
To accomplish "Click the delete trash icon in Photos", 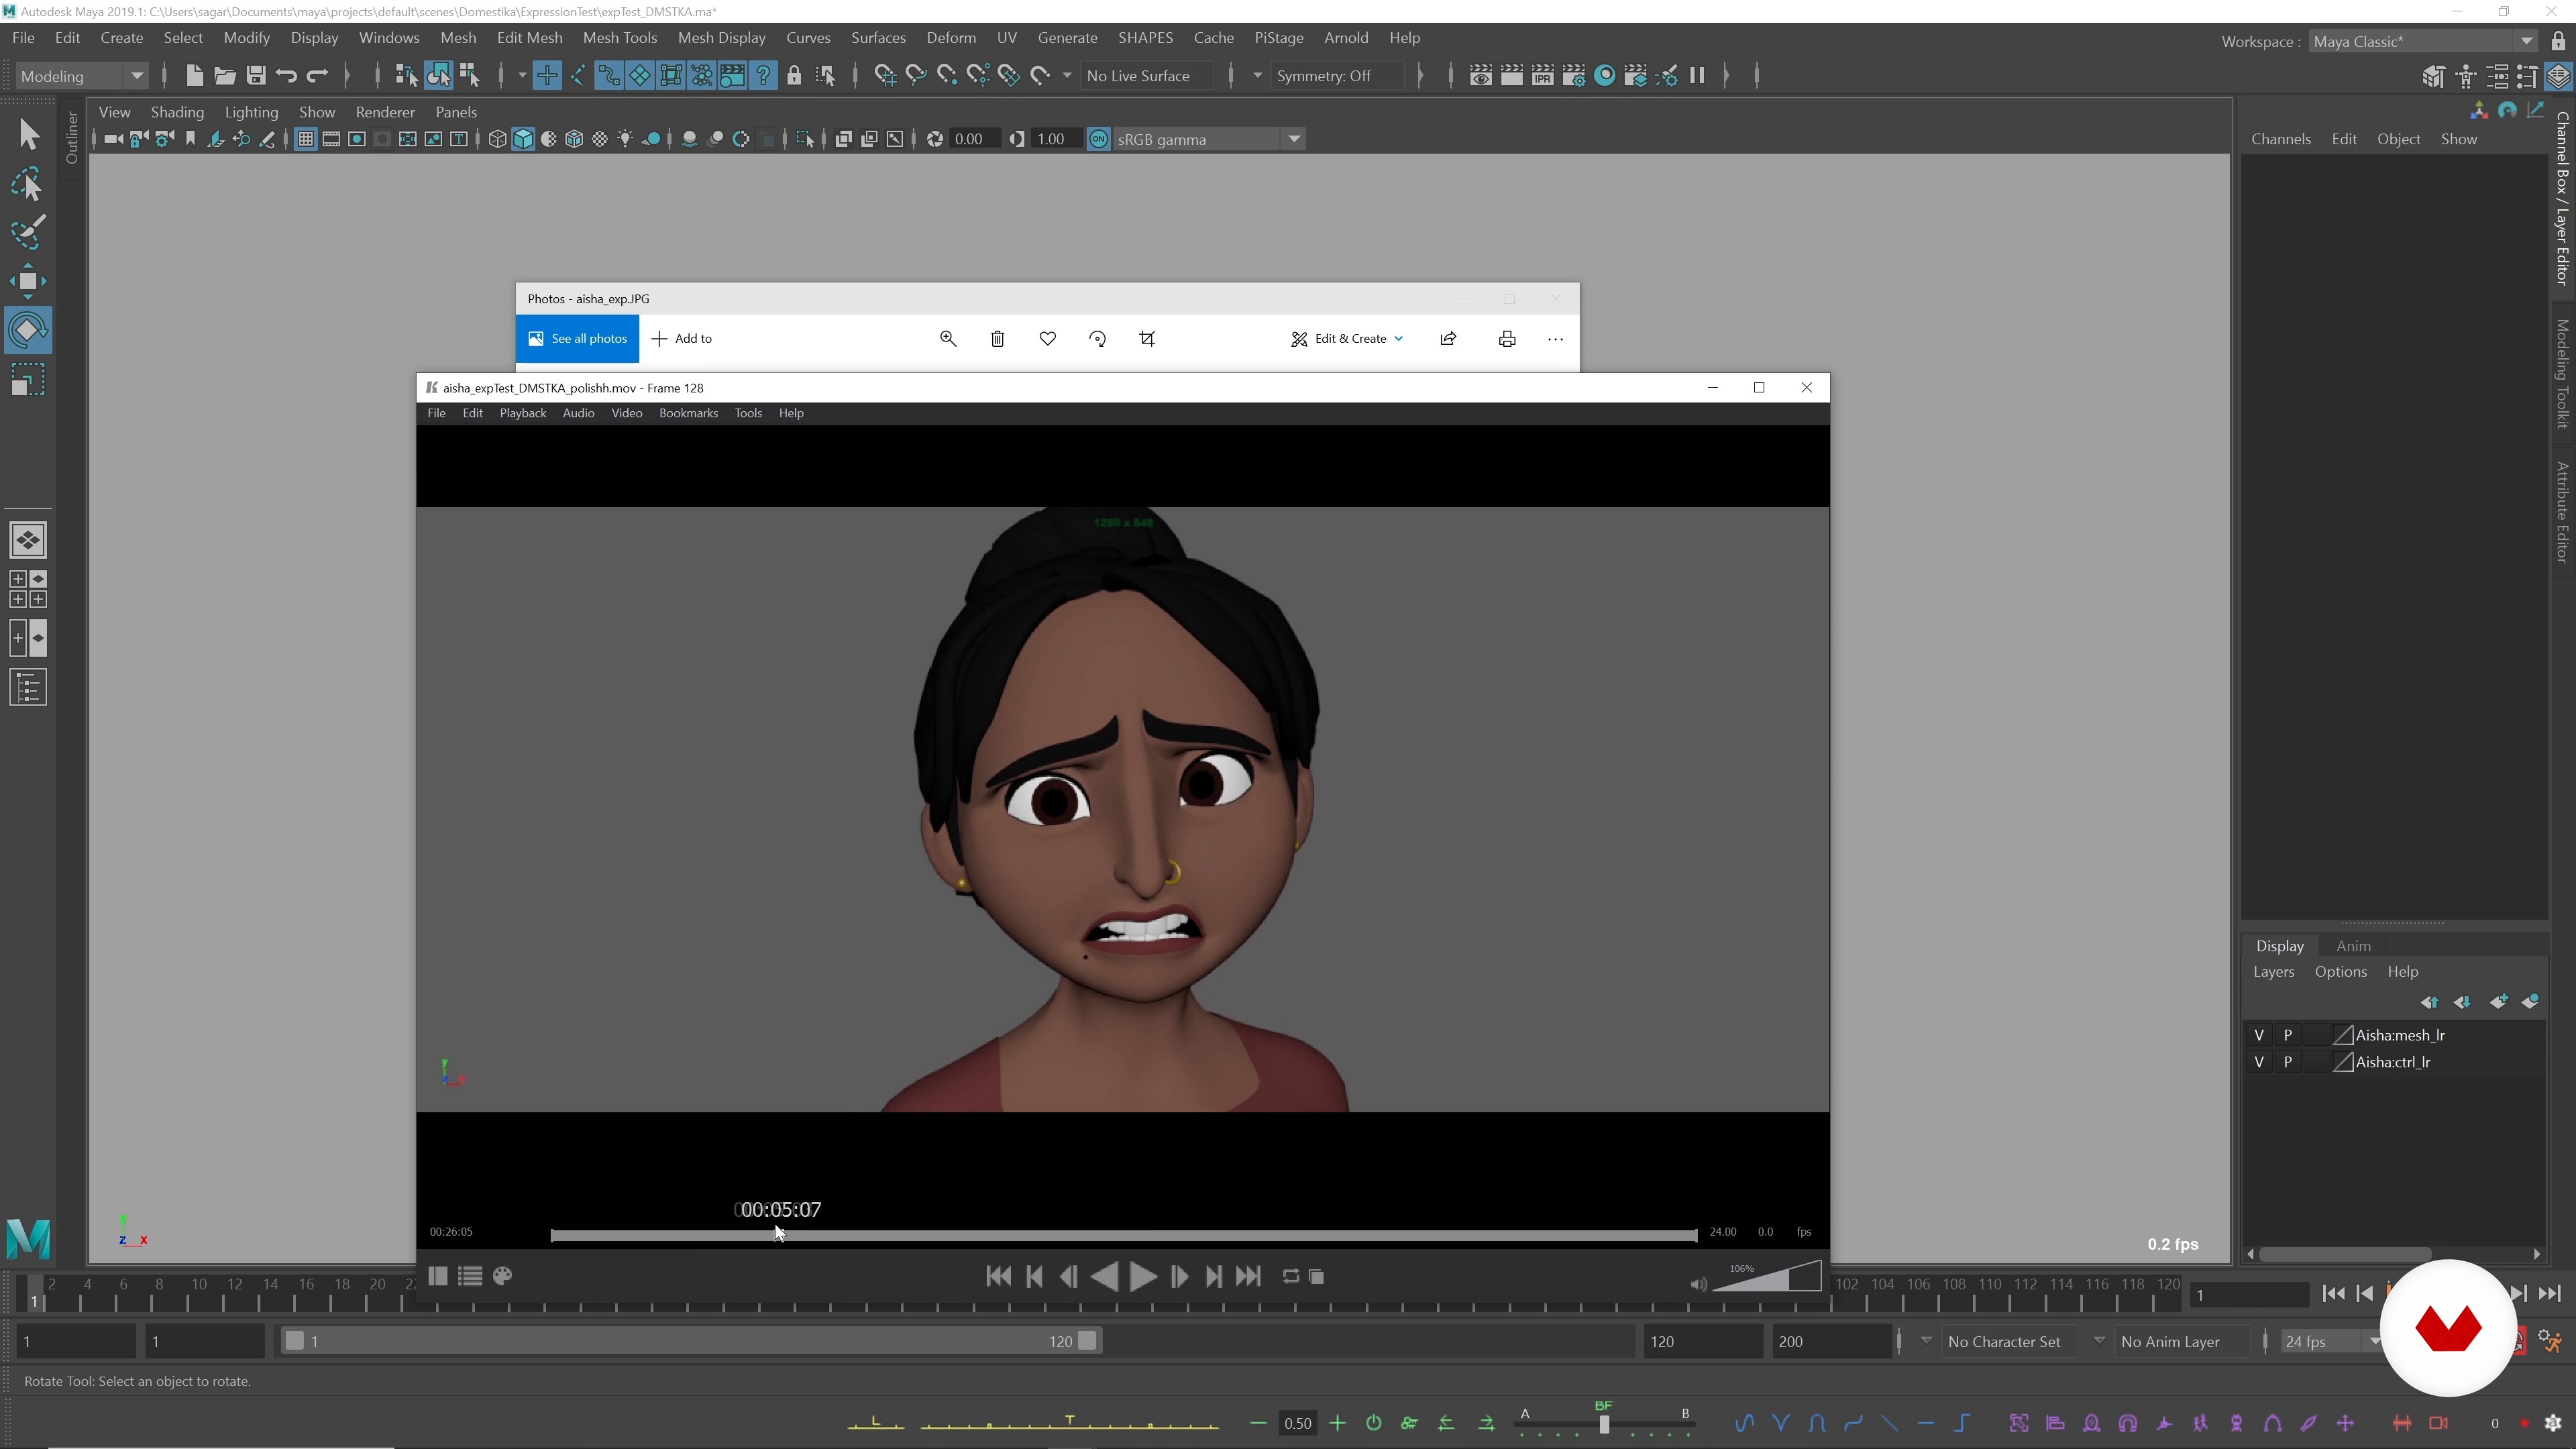I will pyautogui.click(x=997, y=339).
